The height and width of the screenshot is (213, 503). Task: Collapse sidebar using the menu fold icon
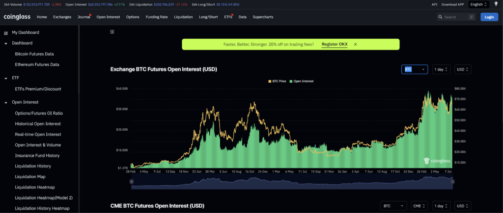pos(112,32)
